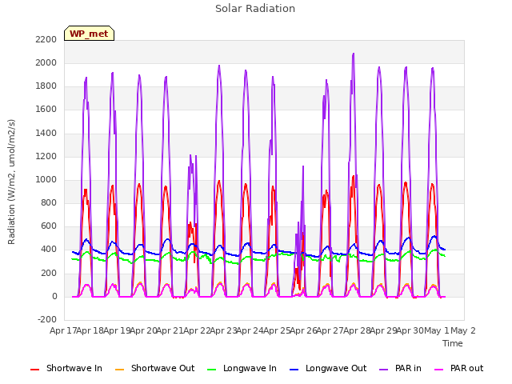
Task: Click the 2000 y-axis tick label
Action: click(x=46, y=62)
